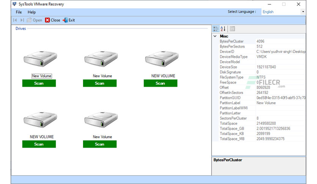Scan the New Volume with dotted outline
The height and width of the screenshot is (184, 317).
point(39,83)
